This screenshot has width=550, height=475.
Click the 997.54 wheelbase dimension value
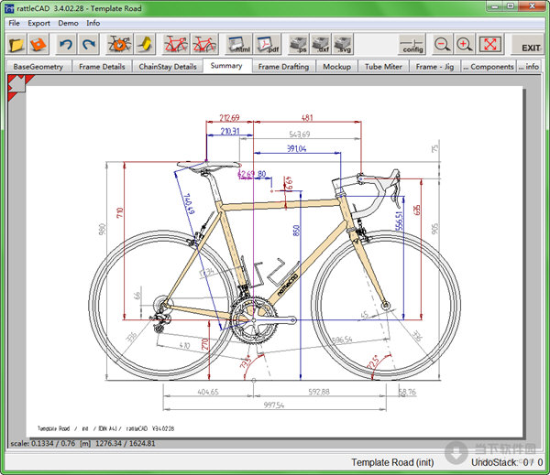tap(274, 405)
